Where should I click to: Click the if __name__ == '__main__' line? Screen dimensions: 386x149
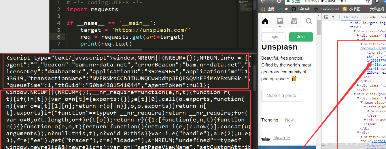coord(111,23)
